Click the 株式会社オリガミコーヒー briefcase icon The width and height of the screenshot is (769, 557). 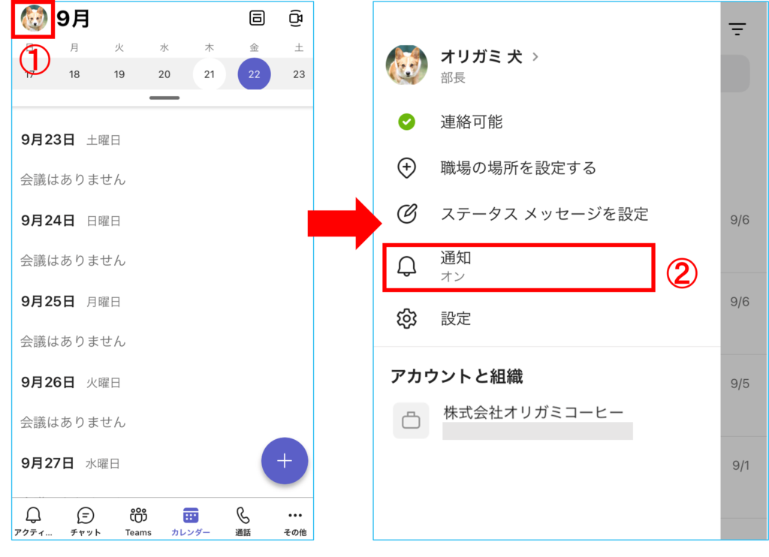click(x=411, y=420)
